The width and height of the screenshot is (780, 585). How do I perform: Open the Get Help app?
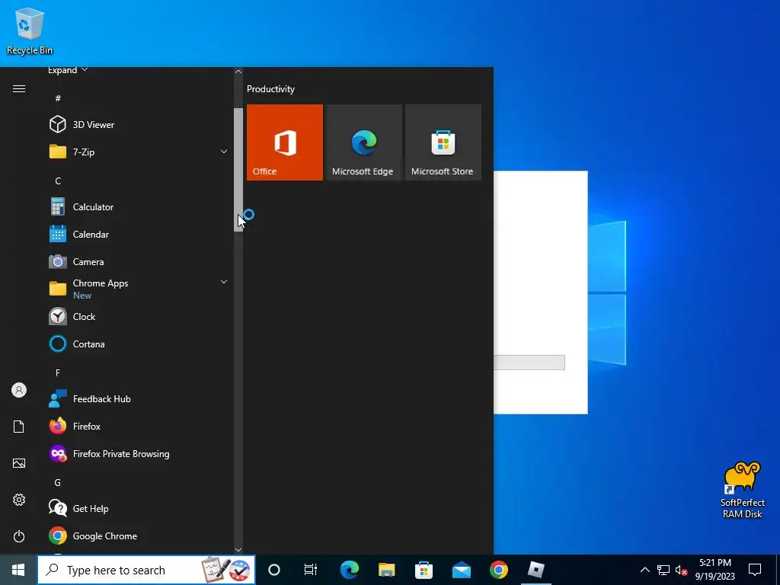coord(137,508)
